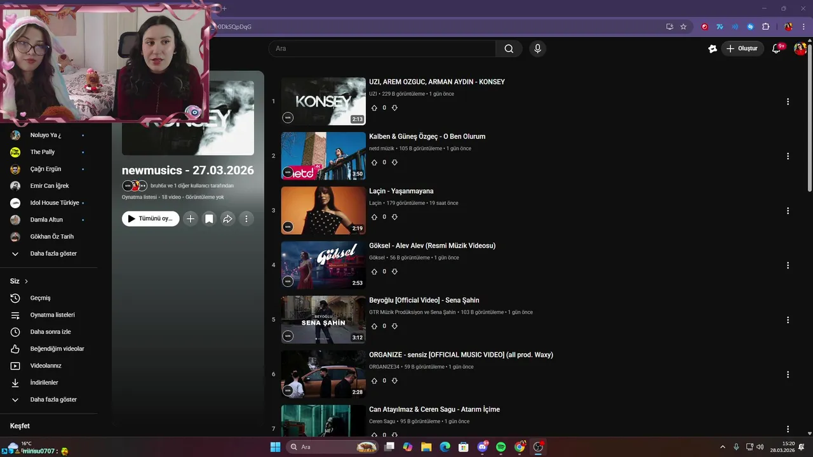
Task: Bookmark this page with star icon
Action: 683,27
